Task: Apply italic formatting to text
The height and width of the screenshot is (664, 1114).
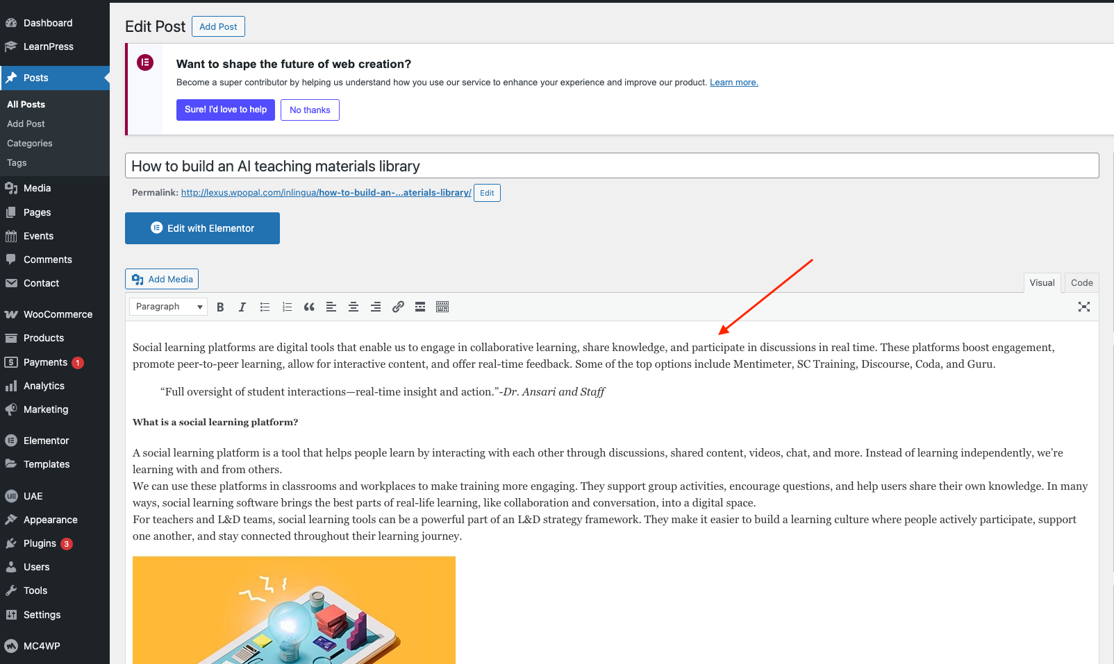Action: (x=242, y=307)
